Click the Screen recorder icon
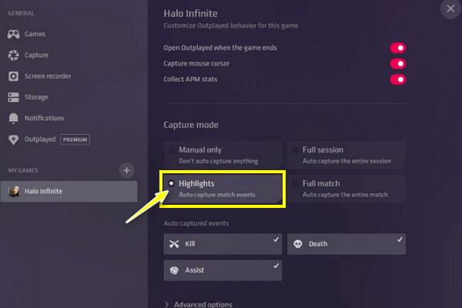This screenshot has width=462, height=308. (x=13, y=76)
